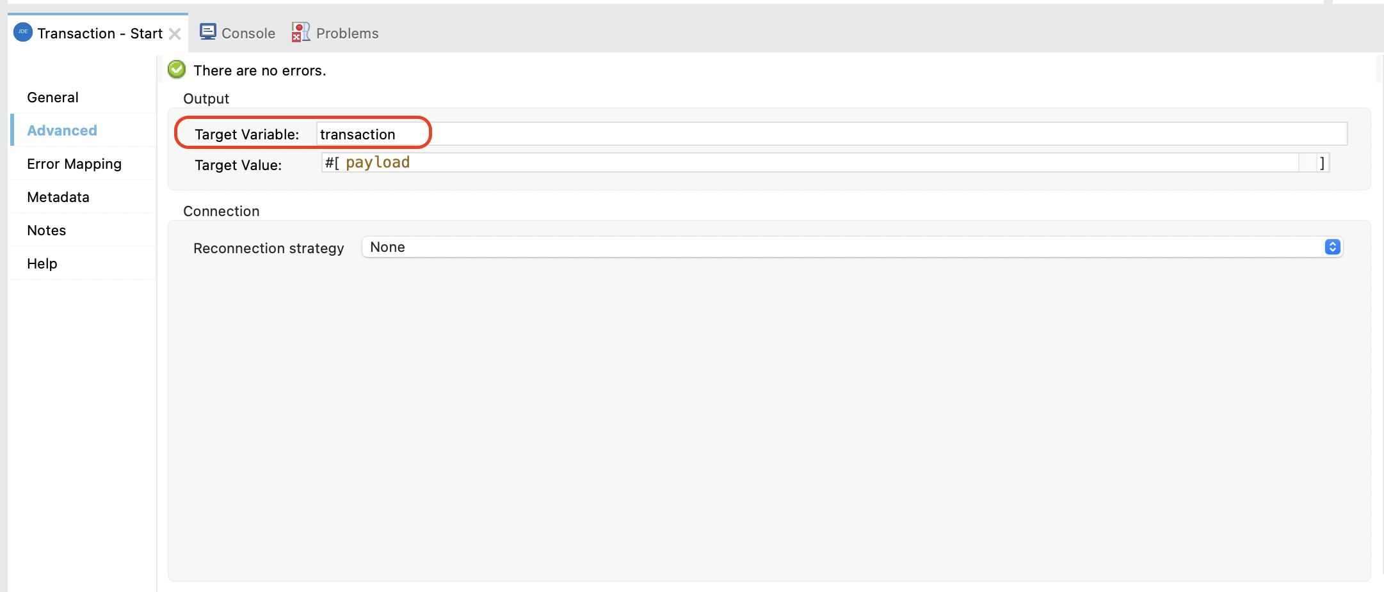
Task: Open the Problems tab label
Action: coord(347,33)
